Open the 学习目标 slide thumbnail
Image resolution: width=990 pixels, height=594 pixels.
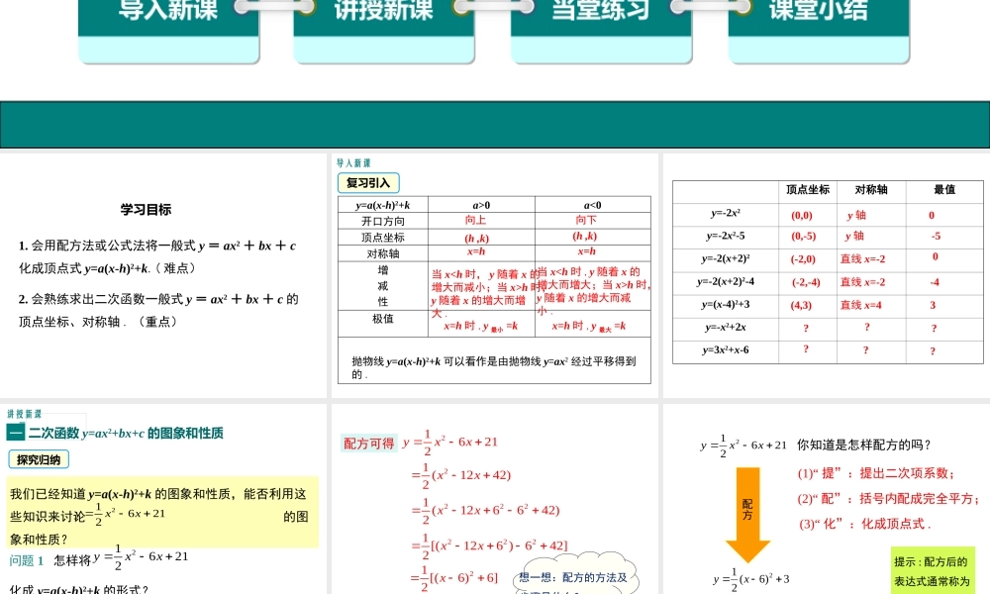[x=163, y=275]
